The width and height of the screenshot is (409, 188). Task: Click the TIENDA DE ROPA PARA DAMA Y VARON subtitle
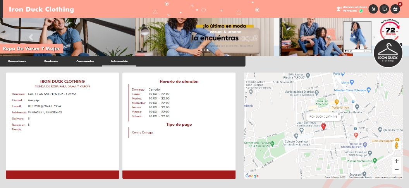pyautogui.click(x=62, y=86)
